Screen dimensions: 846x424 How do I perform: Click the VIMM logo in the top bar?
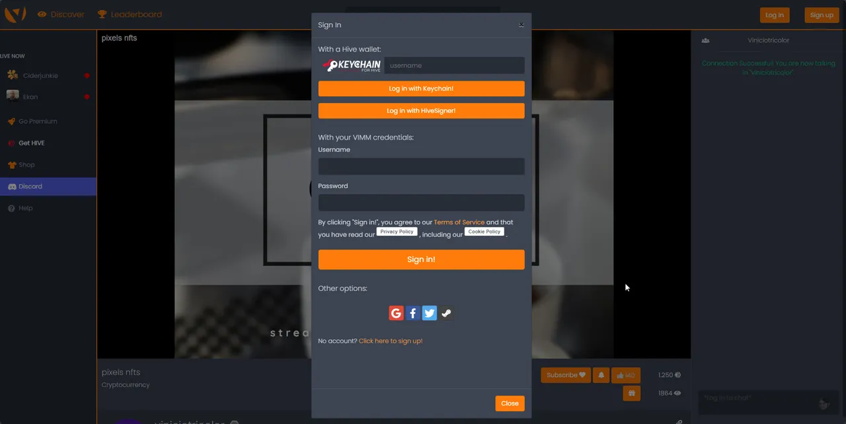tap(15, 14)
